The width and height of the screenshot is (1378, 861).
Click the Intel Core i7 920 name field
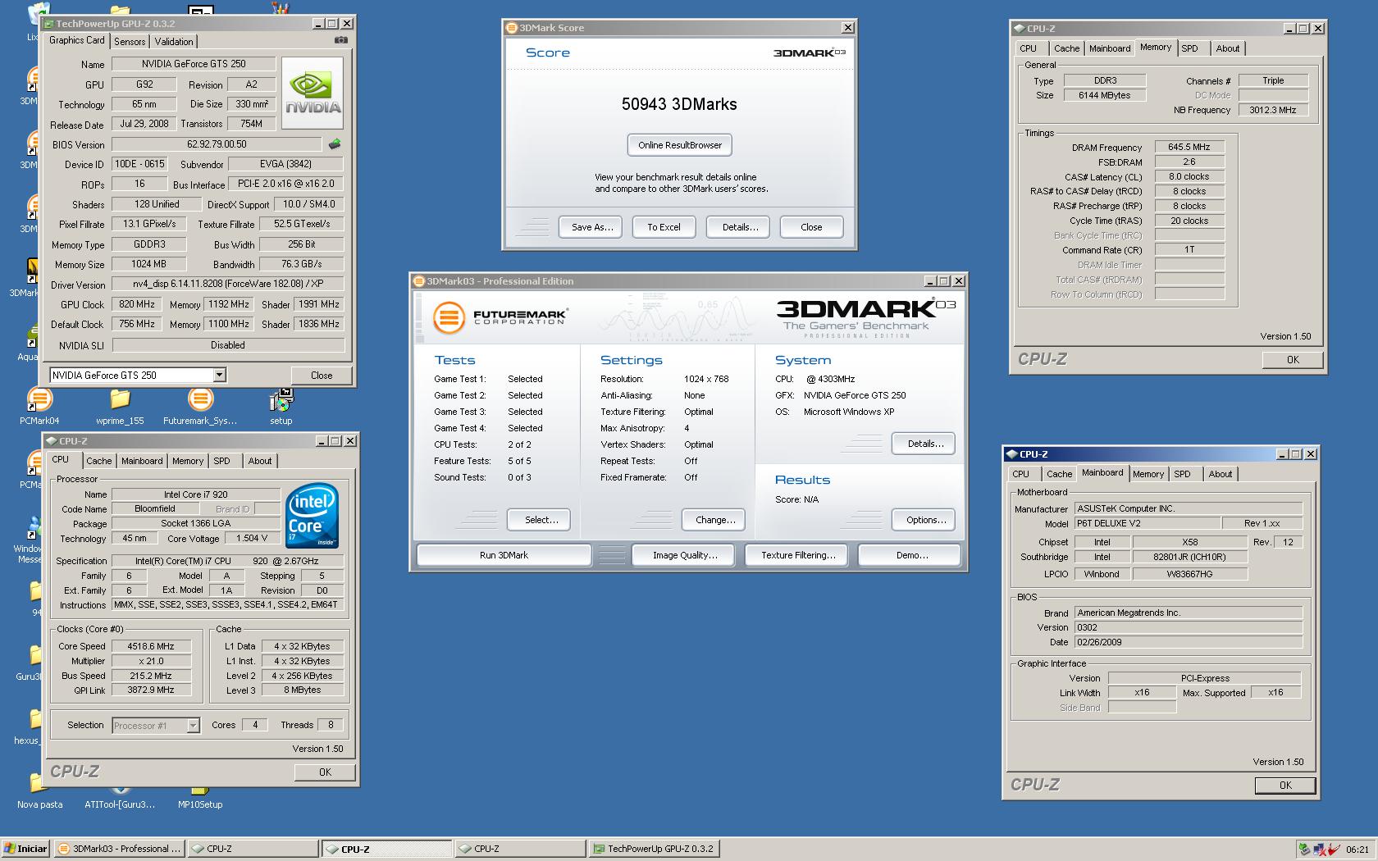(x=195, y=494)
